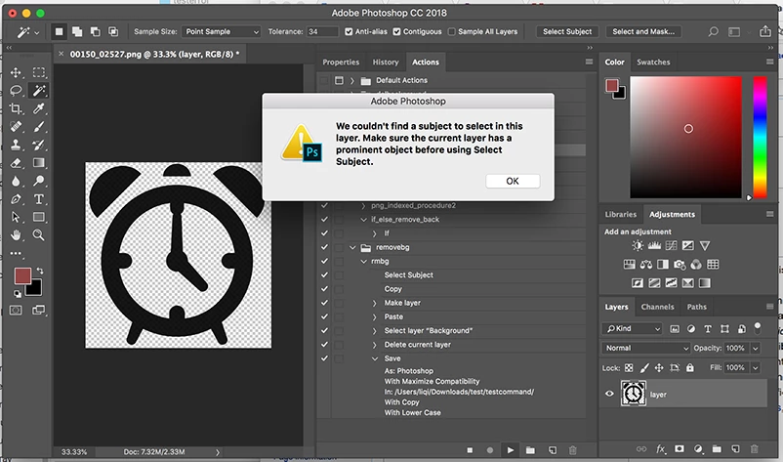
Task: Open the Kind filter dropdown
Action: click(x=634, y=328)
